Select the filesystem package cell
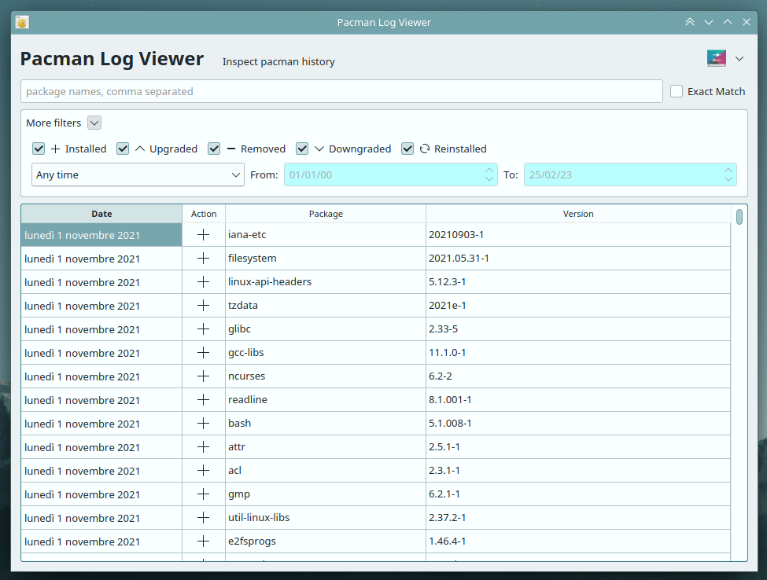 coord(326,258)
